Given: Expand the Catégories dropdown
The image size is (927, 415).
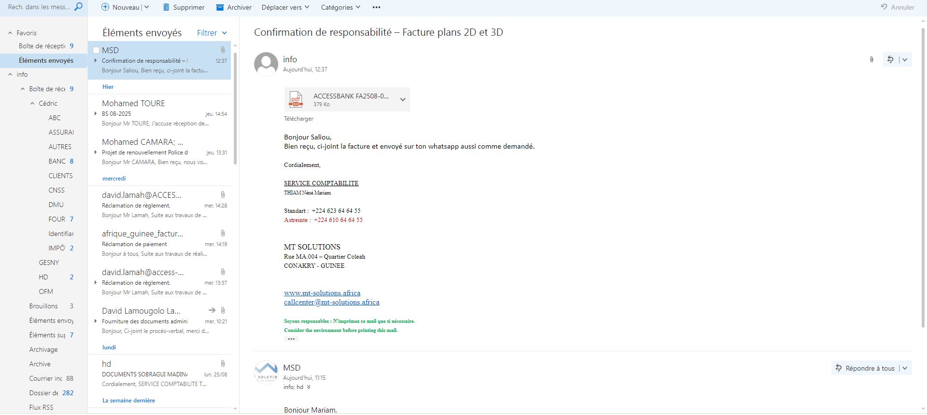Looking at the screenshot, I should click(341, 7).
